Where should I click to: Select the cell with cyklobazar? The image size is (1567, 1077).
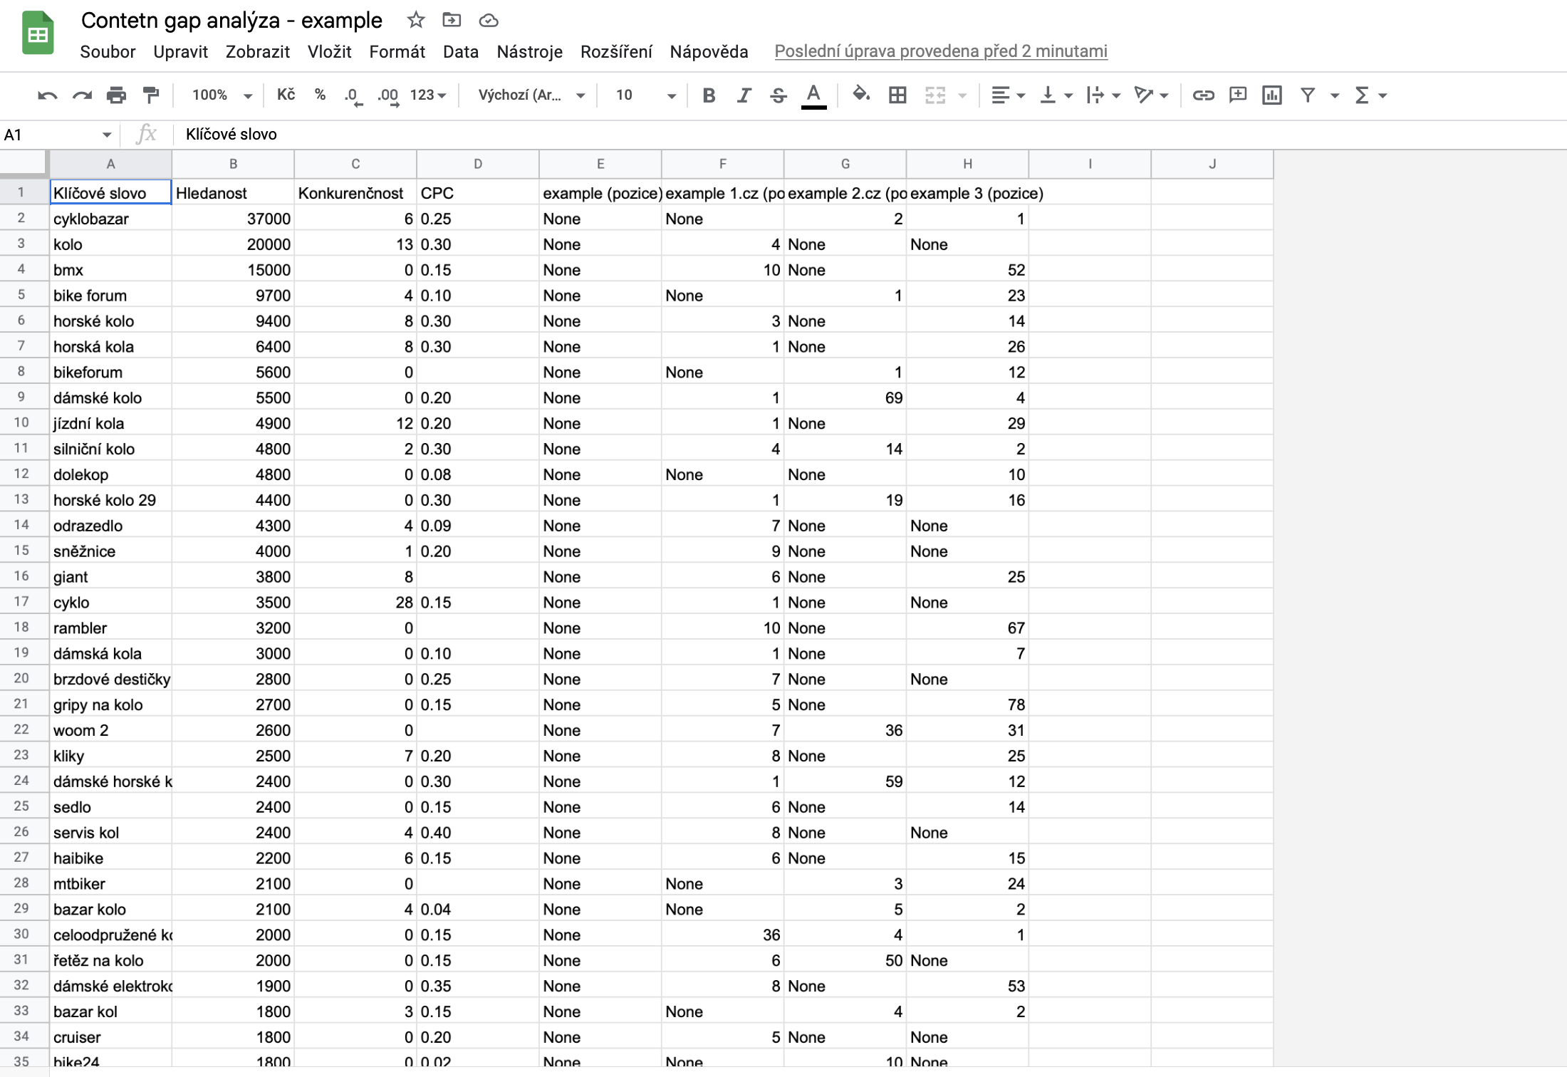[110, 219]
